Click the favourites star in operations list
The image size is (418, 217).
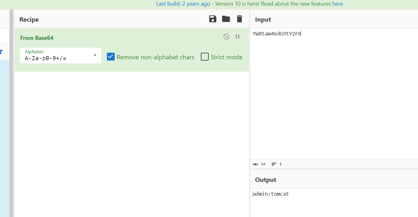[1, 51]
